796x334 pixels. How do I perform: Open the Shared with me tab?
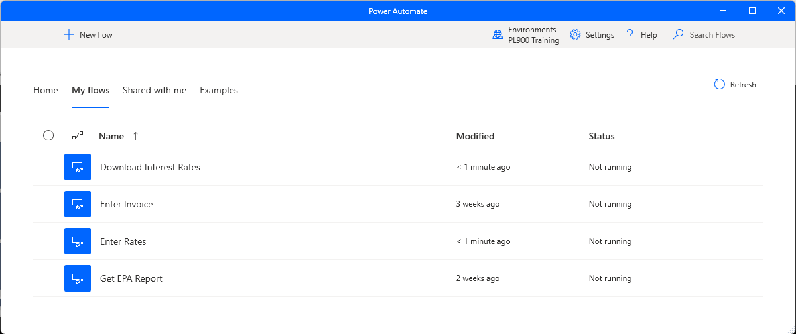tap(155, 90)
